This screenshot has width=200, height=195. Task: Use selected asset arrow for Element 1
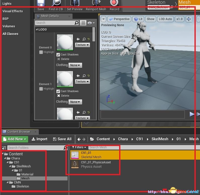tap(78, 76)
